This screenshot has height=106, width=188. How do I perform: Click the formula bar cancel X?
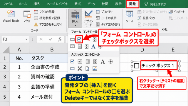coord(41,39)
